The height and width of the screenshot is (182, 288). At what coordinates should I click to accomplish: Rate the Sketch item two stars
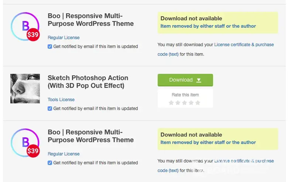pos(178,103)
